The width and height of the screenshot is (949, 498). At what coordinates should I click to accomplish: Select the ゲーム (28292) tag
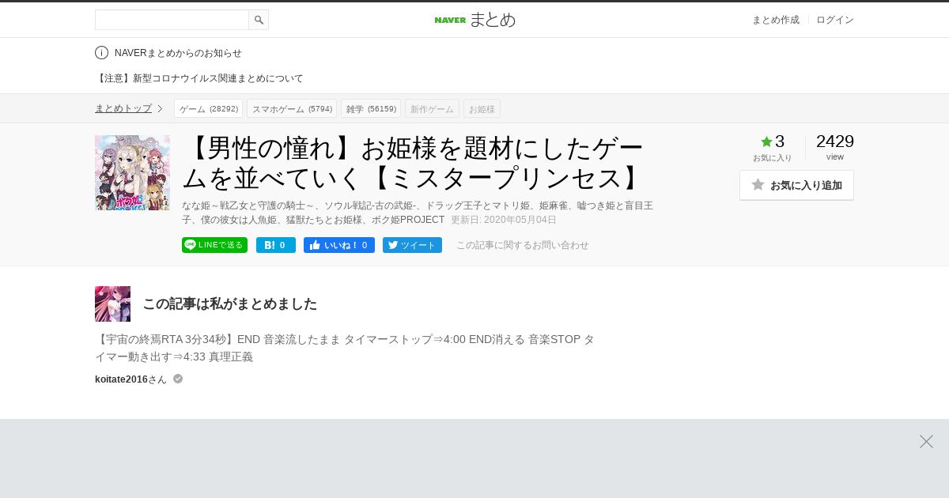[x=208, y=108]
